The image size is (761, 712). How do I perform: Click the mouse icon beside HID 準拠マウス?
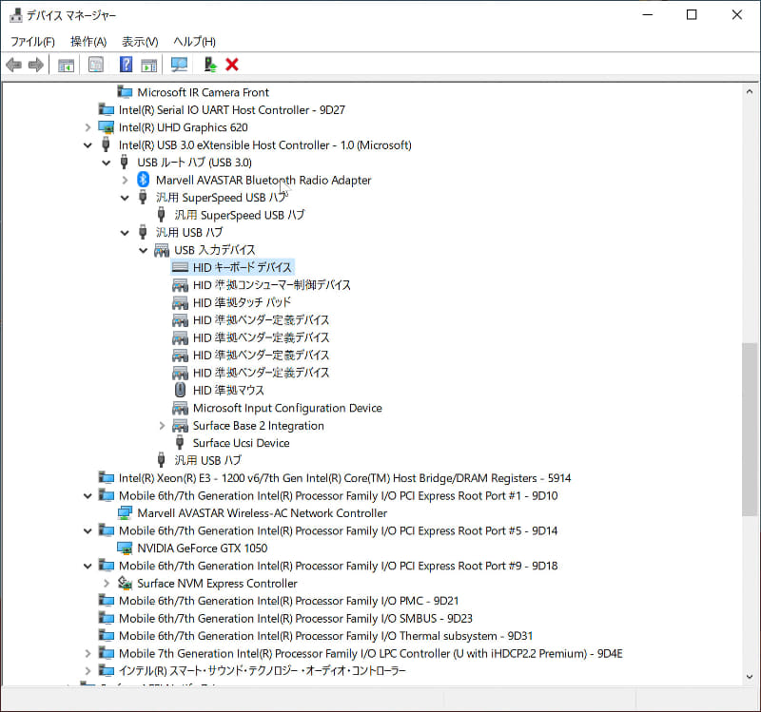[180, 390]
